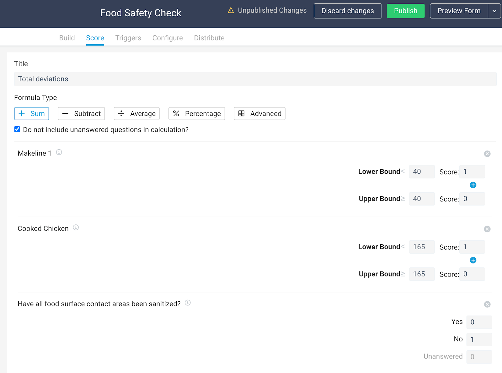Image resolution: width=502 pixels, height=373 pixels.
Task: Click the Unpublished Changes warning icon
Action: coord(231,10)
